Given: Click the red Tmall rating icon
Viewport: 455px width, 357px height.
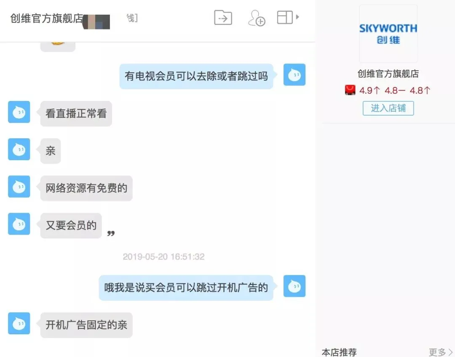Looking at the screenshot, I should pyautogui.click(x=350, y=90).
